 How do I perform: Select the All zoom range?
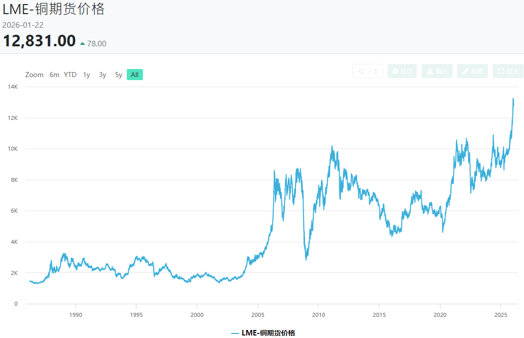(x=134, y=75)
